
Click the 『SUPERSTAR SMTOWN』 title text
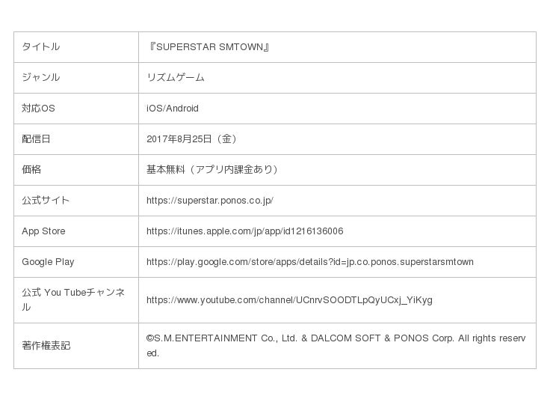(208, 47)
